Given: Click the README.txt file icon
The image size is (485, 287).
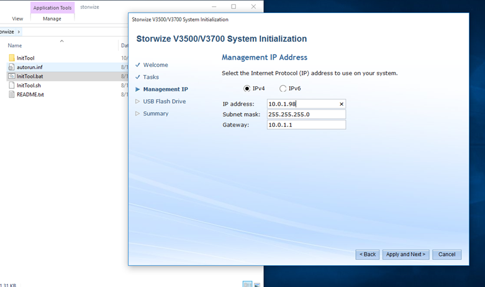Looking at the screenshot, I should [11, 94].
